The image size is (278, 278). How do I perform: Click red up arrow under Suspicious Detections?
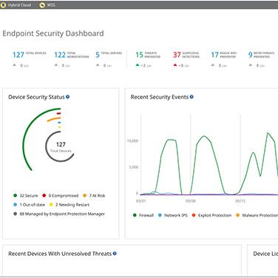tap(175, 65)
